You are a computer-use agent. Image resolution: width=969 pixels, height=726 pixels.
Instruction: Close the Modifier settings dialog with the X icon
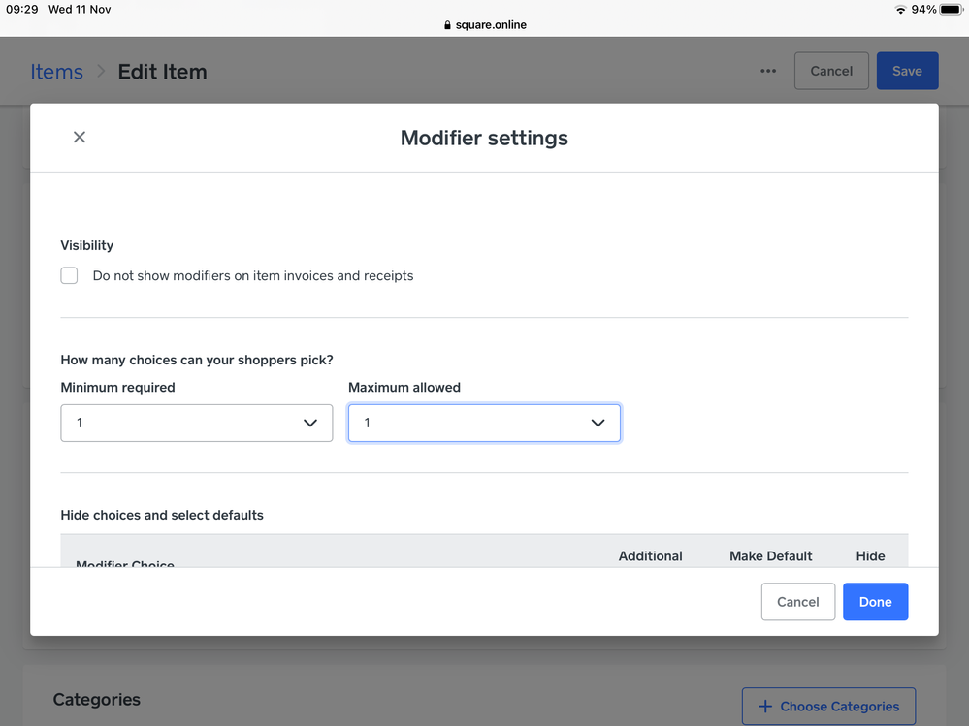(x=80, y=138)
